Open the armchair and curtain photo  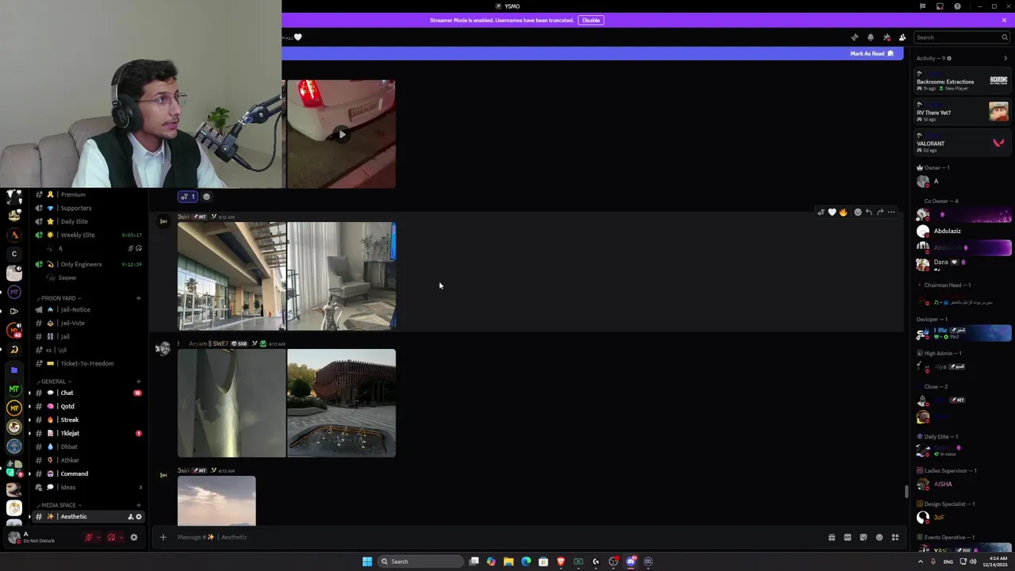341,276
